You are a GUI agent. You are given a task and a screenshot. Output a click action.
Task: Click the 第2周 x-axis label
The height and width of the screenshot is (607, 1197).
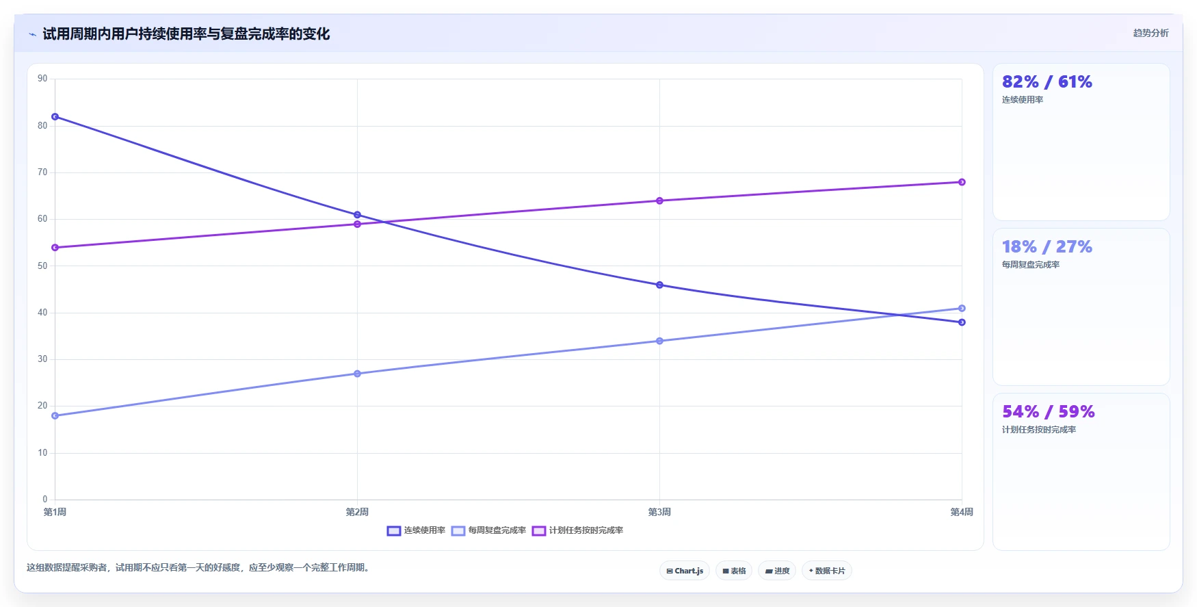pyautogui.click(x=357, y=512)
